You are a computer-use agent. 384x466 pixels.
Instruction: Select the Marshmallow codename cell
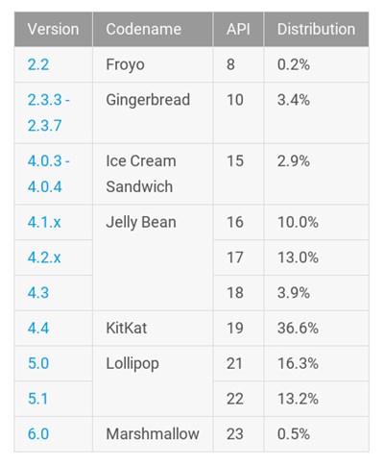click(x=153, y=434)
